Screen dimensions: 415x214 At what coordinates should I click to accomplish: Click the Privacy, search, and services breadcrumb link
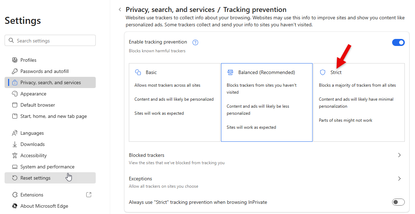(170, 10)
